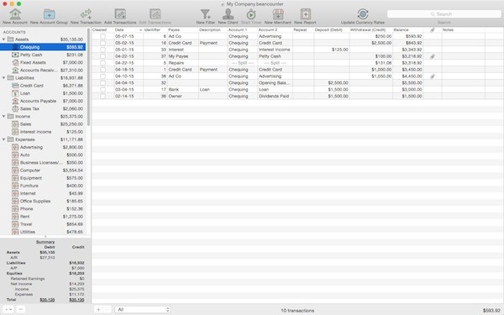
Task: Select the Chequing account
Action: 43,47
